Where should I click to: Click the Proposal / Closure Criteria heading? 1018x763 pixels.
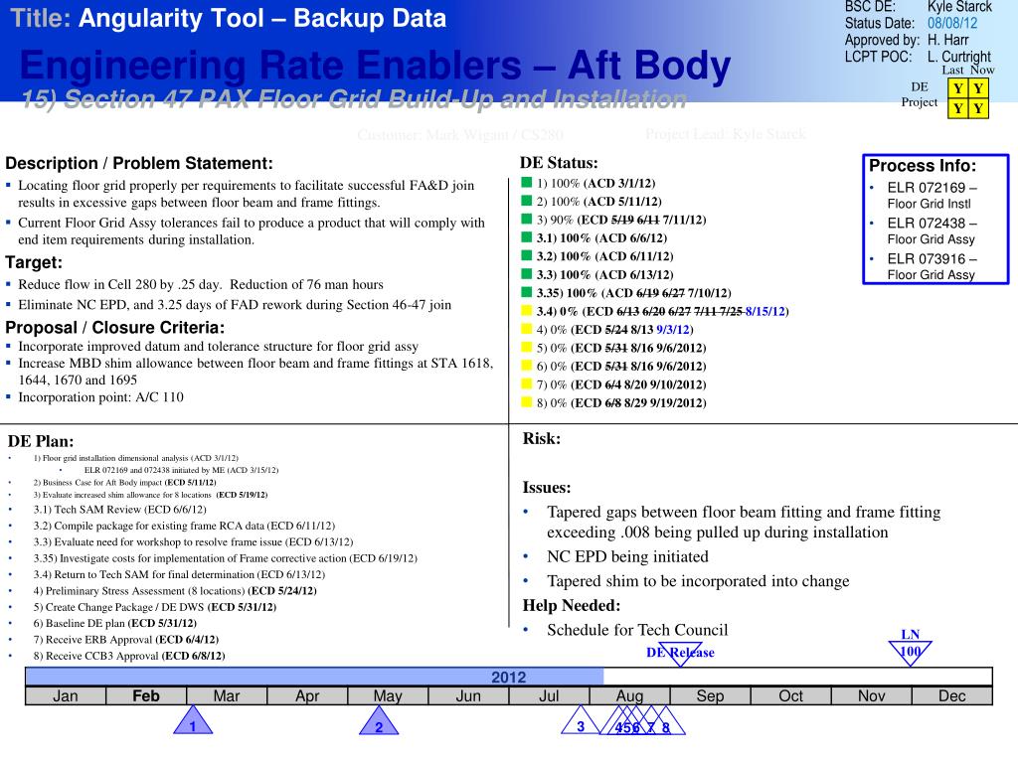(x=115, y=328)
